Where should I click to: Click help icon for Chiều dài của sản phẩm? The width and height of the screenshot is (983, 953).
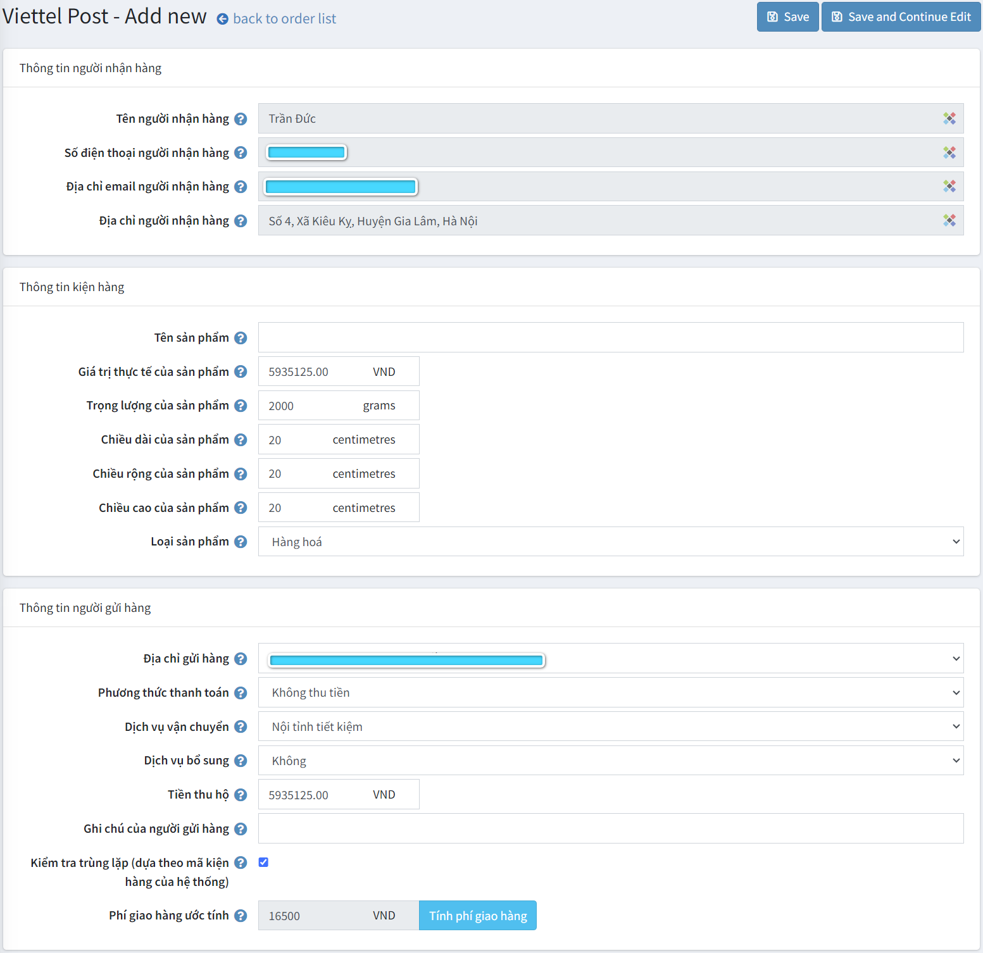241,440
